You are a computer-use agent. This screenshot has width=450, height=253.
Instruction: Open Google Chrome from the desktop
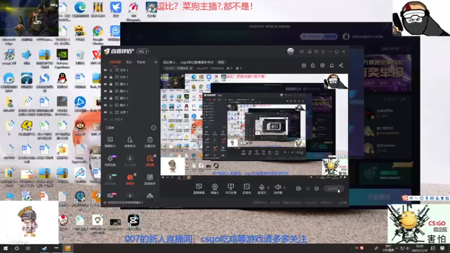pyautogui.click(x=97, y=34)
